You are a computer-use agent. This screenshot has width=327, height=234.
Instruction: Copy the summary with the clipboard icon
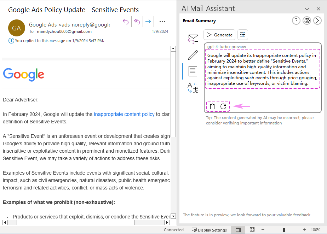pos(212,106)
